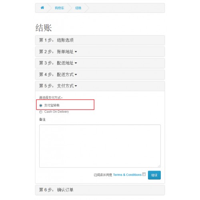This screenshot has width=200, height=200.
Task: Click the Cash On Delivery label text
Action: tap(56, 112)
